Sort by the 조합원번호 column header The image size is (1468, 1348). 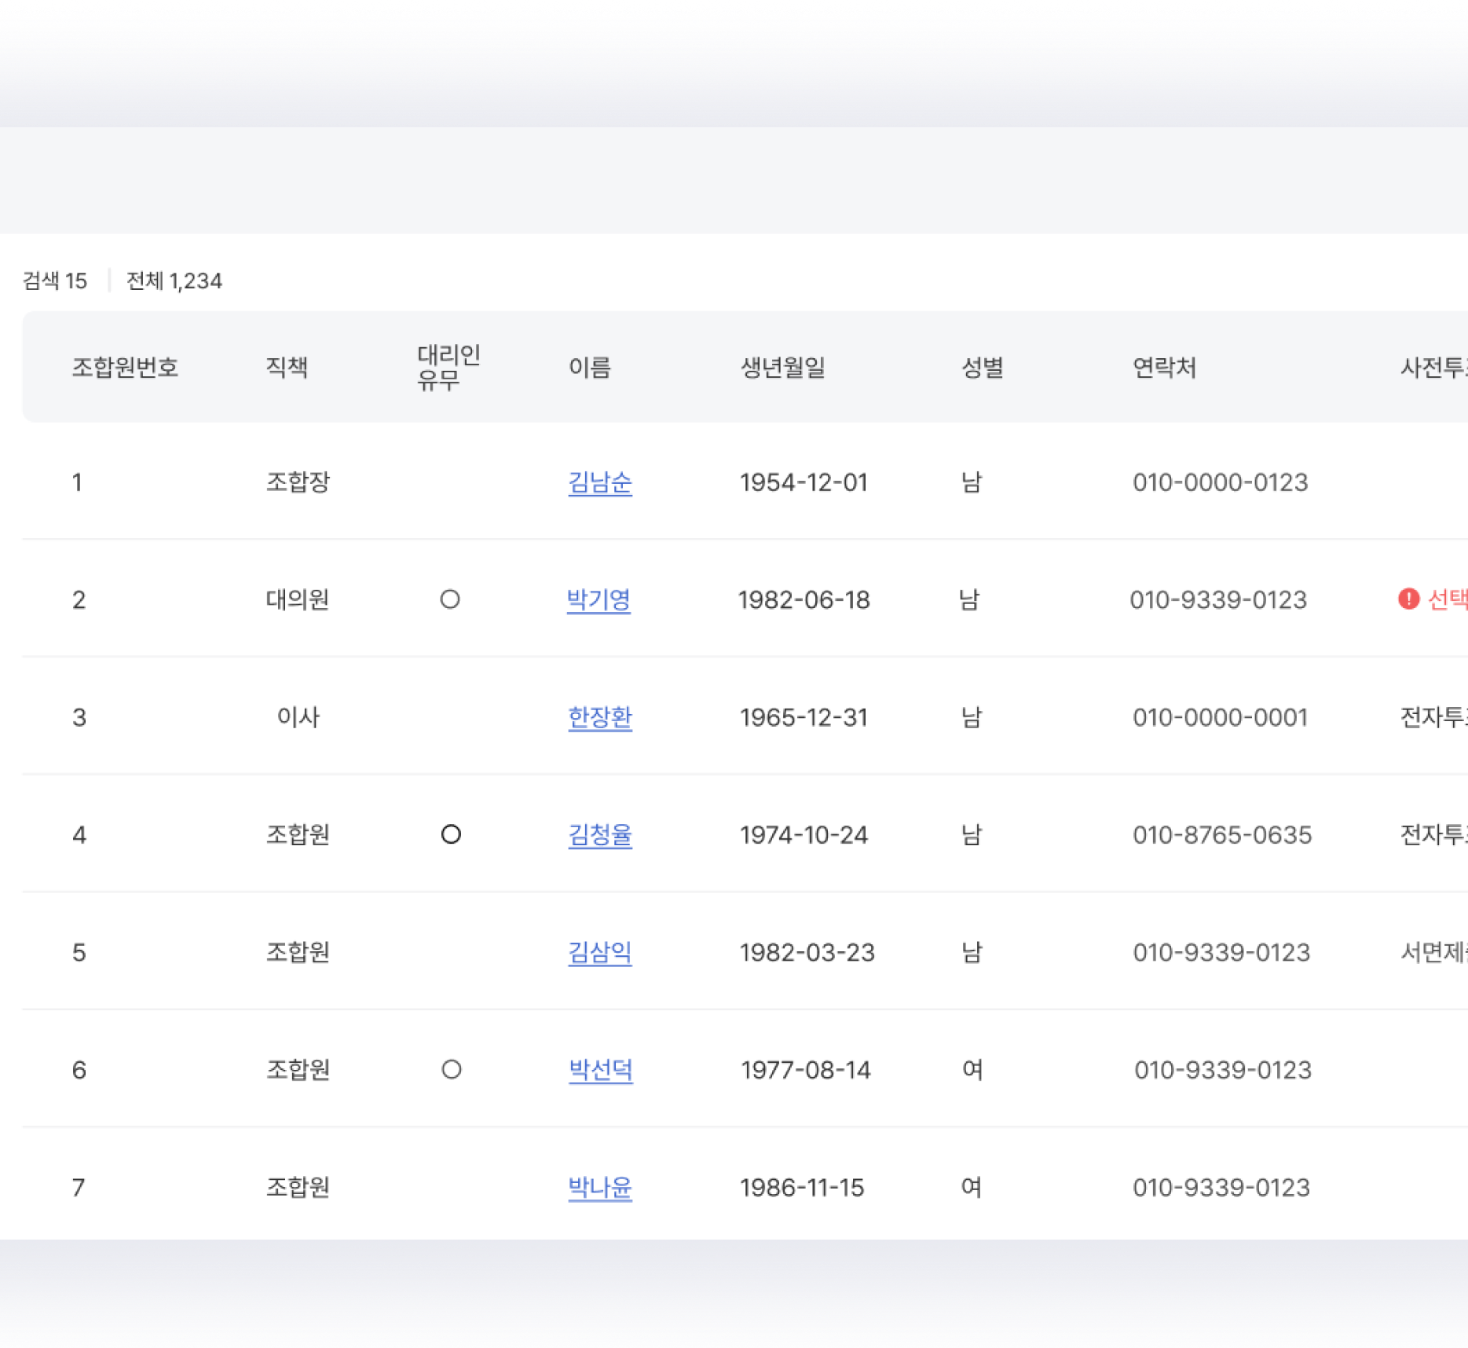click(125, 367)
